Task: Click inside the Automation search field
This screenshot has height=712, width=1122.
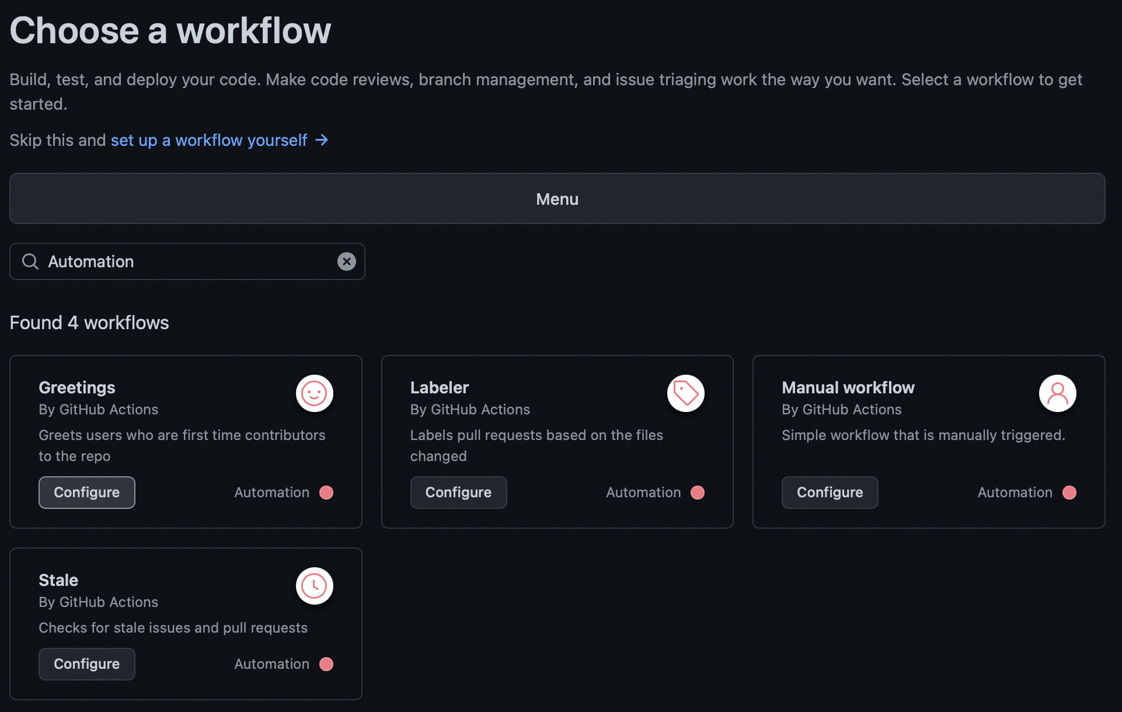Action: [175, 261]
